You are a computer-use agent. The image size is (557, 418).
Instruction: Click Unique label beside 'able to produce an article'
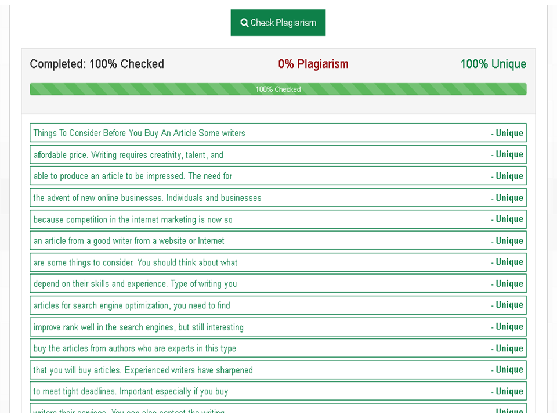point(508,176)
